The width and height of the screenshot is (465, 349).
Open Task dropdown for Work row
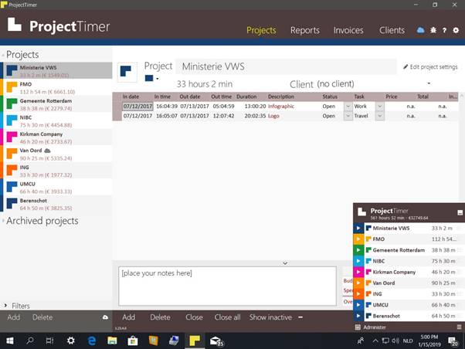click(379, 106)
